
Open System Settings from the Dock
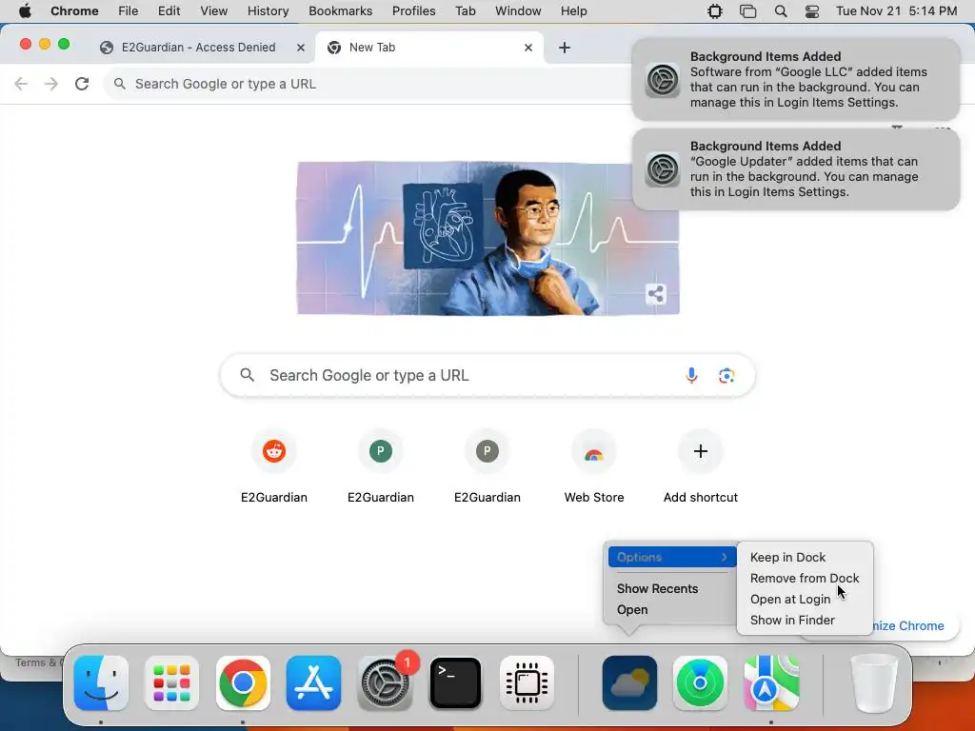(x=385, y=683)
